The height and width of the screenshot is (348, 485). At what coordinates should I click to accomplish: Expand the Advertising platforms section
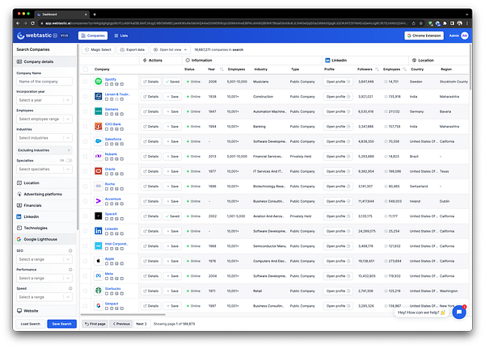[x=45, y=194]
